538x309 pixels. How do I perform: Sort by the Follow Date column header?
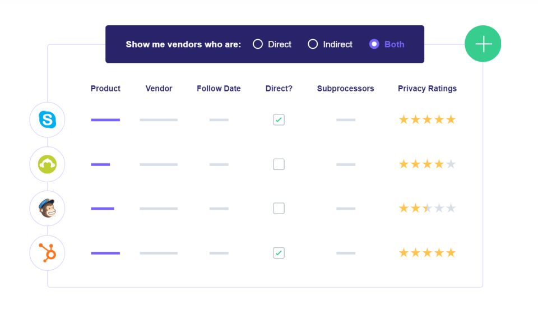click(219, 89)
